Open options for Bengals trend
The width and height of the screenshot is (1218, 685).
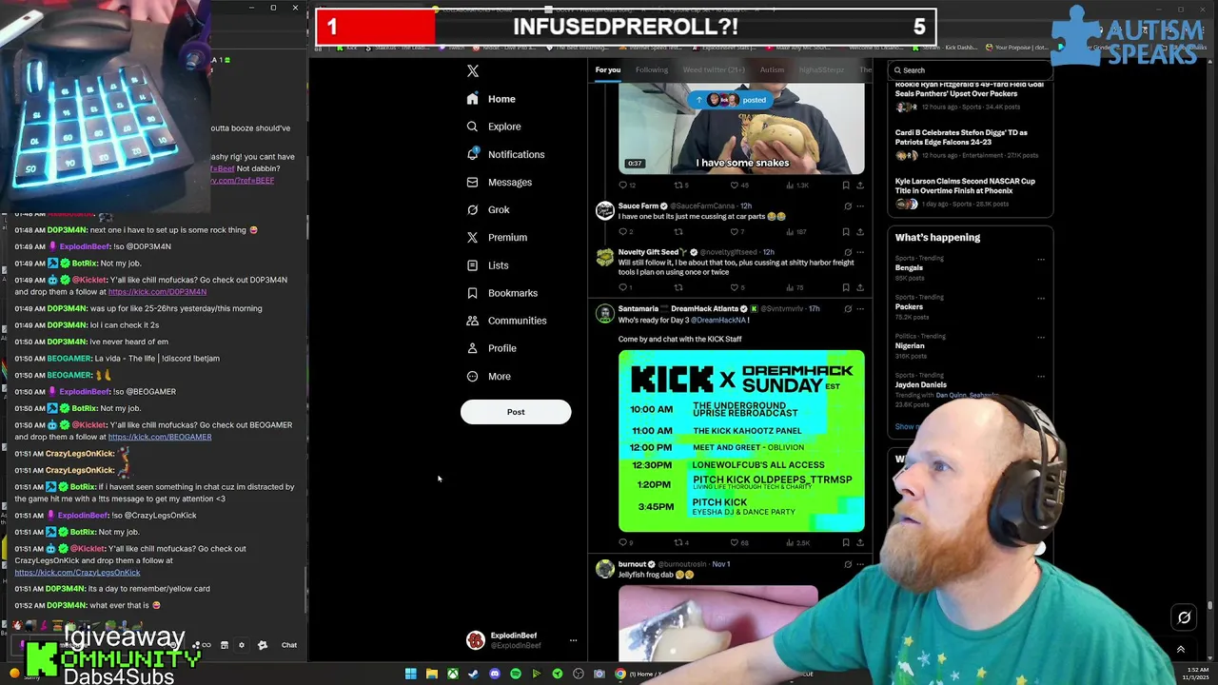click(1041, 259)
